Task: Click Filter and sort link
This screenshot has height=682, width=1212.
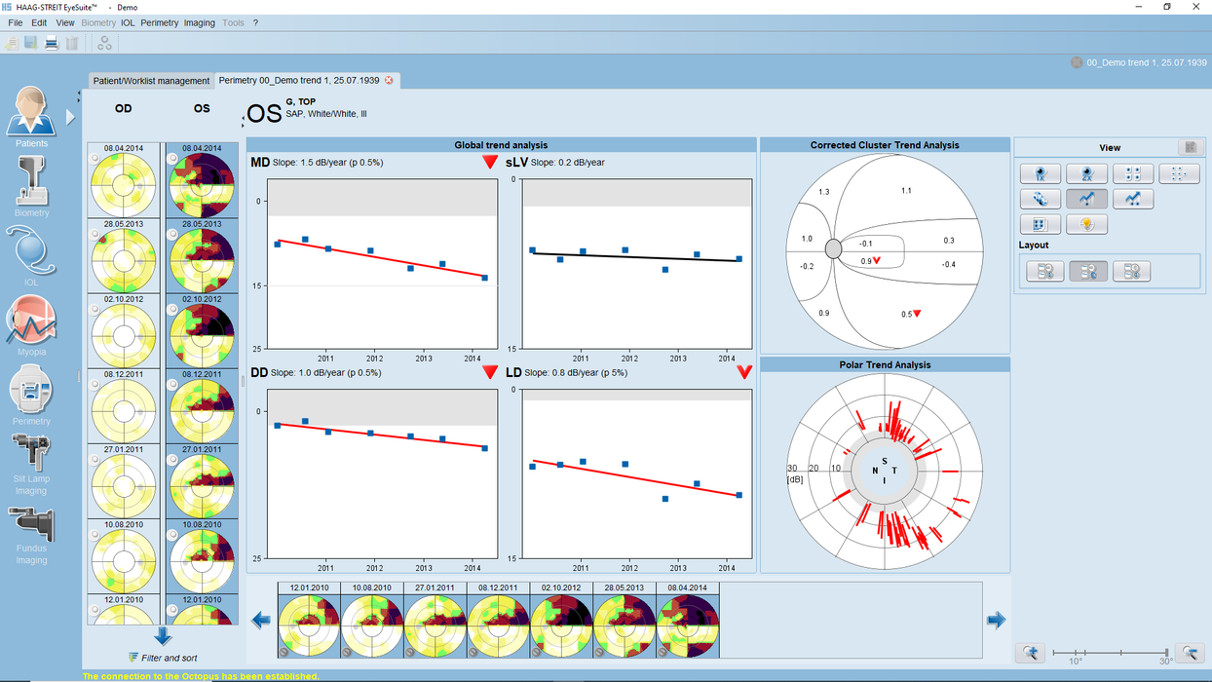Action: pyautogui.click(x=163, y=658)
